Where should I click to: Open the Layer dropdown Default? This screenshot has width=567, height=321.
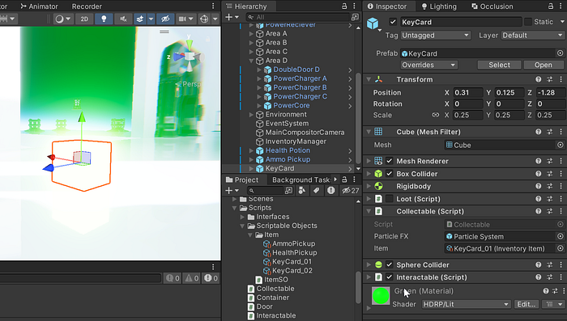(532, 36)
